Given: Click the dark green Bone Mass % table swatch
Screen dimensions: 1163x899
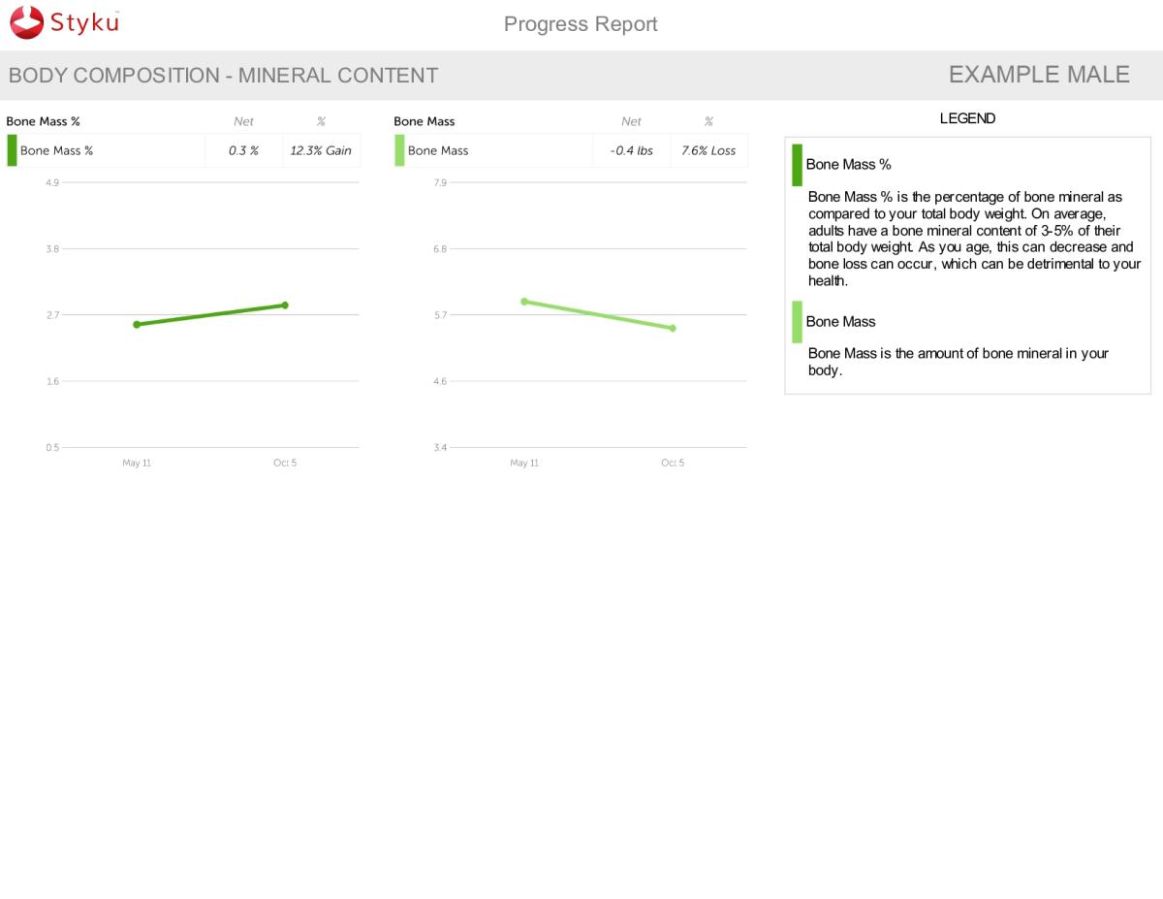Looking at the screenshot, I should (12, 150).
